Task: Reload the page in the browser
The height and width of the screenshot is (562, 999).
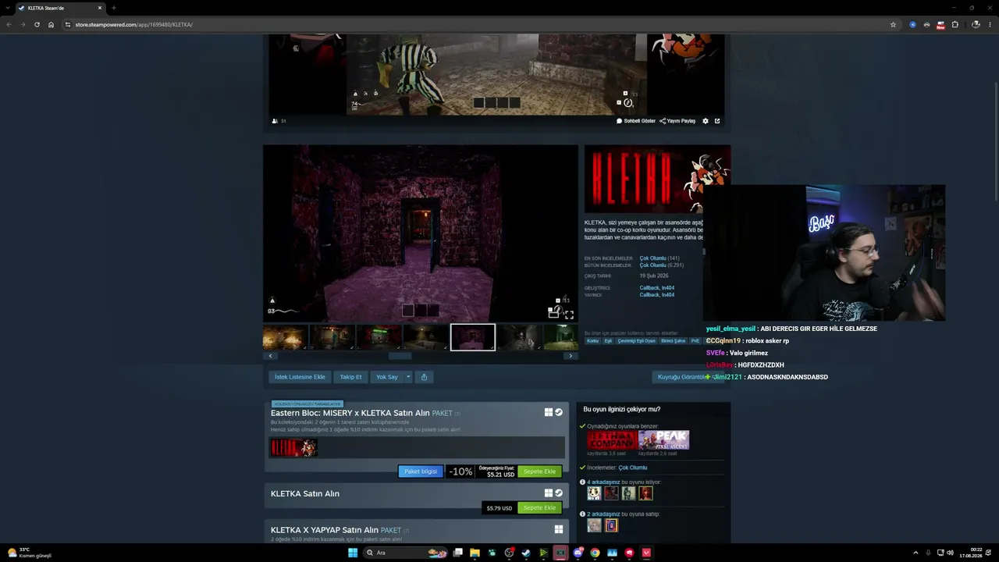Action: (x=37, y=24)
